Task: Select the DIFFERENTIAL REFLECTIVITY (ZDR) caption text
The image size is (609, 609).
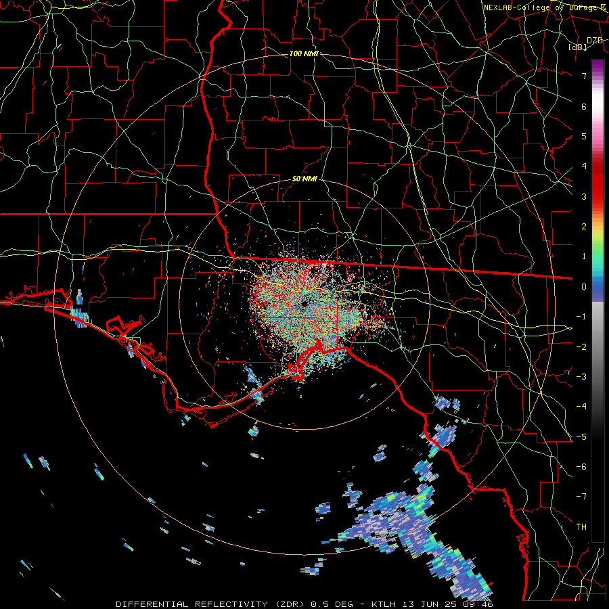Action: point(211,604)
